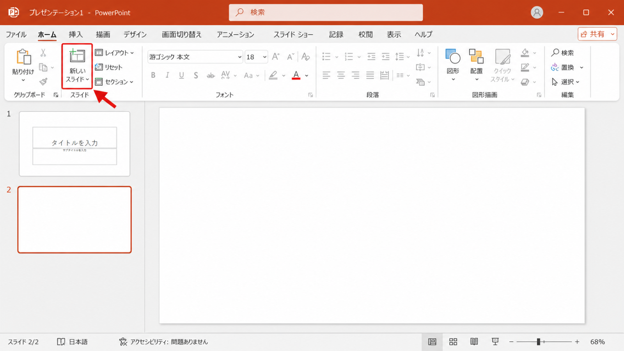624x351 pixels.
Task: Switch to the 挿入 tab
Action: click(x=76, y=34)
